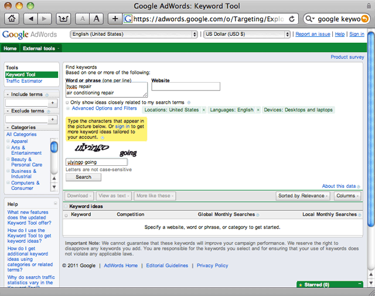Open the Columns dropdown
This screenshot has height=296, width=375.
[x=347, y=196]
